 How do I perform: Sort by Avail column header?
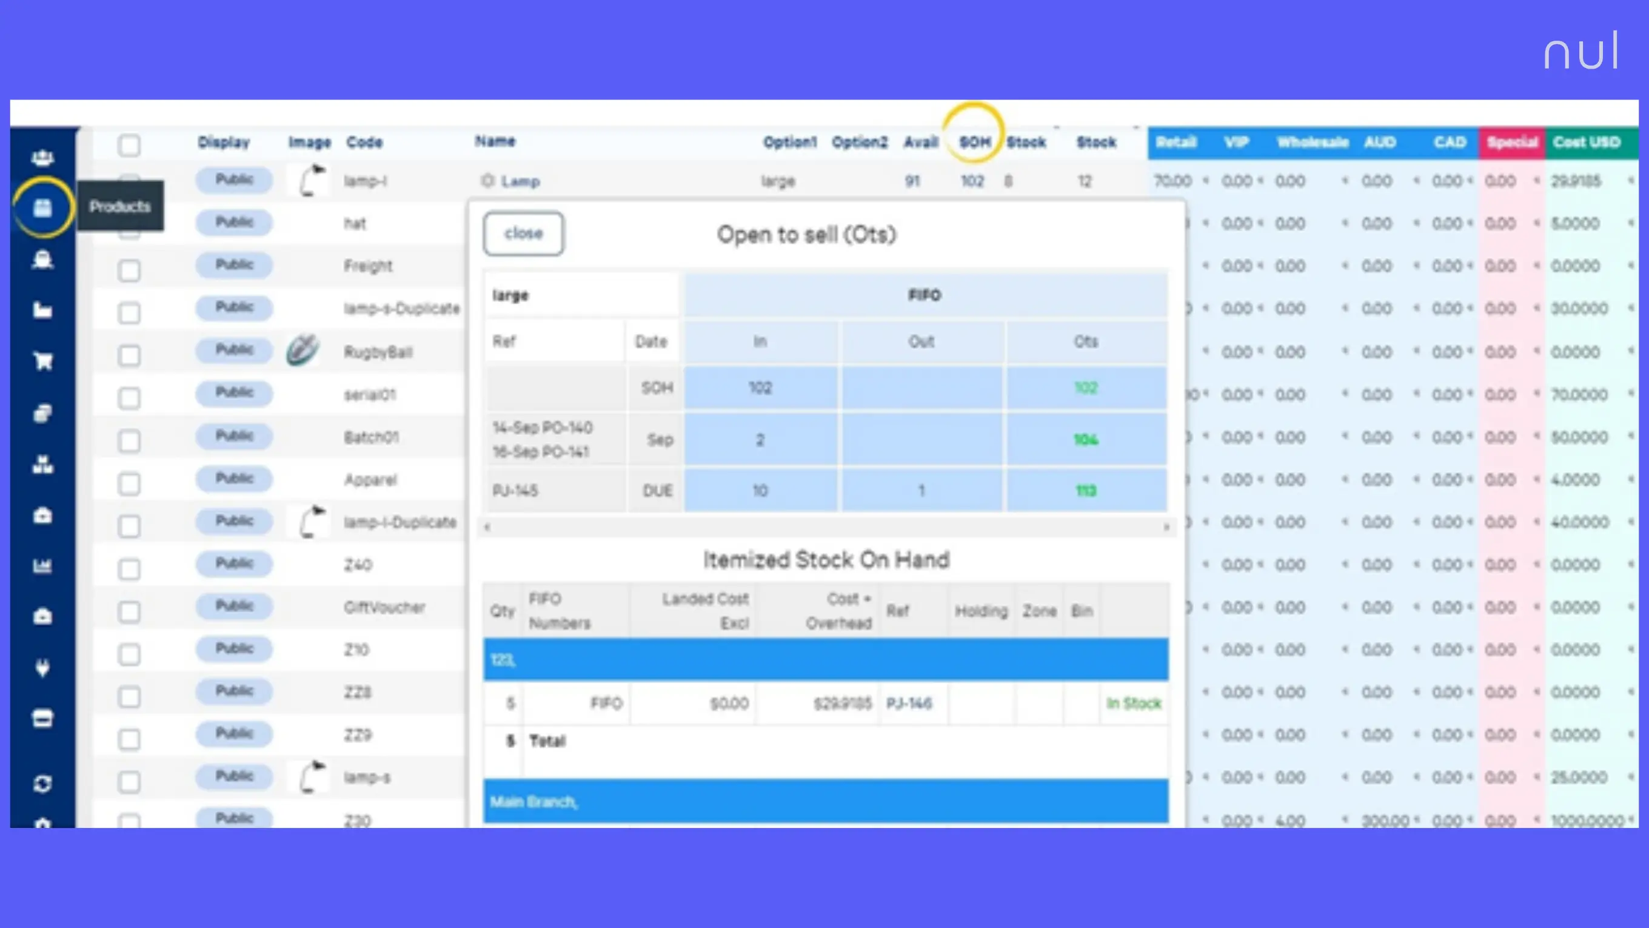click(920, 142)
